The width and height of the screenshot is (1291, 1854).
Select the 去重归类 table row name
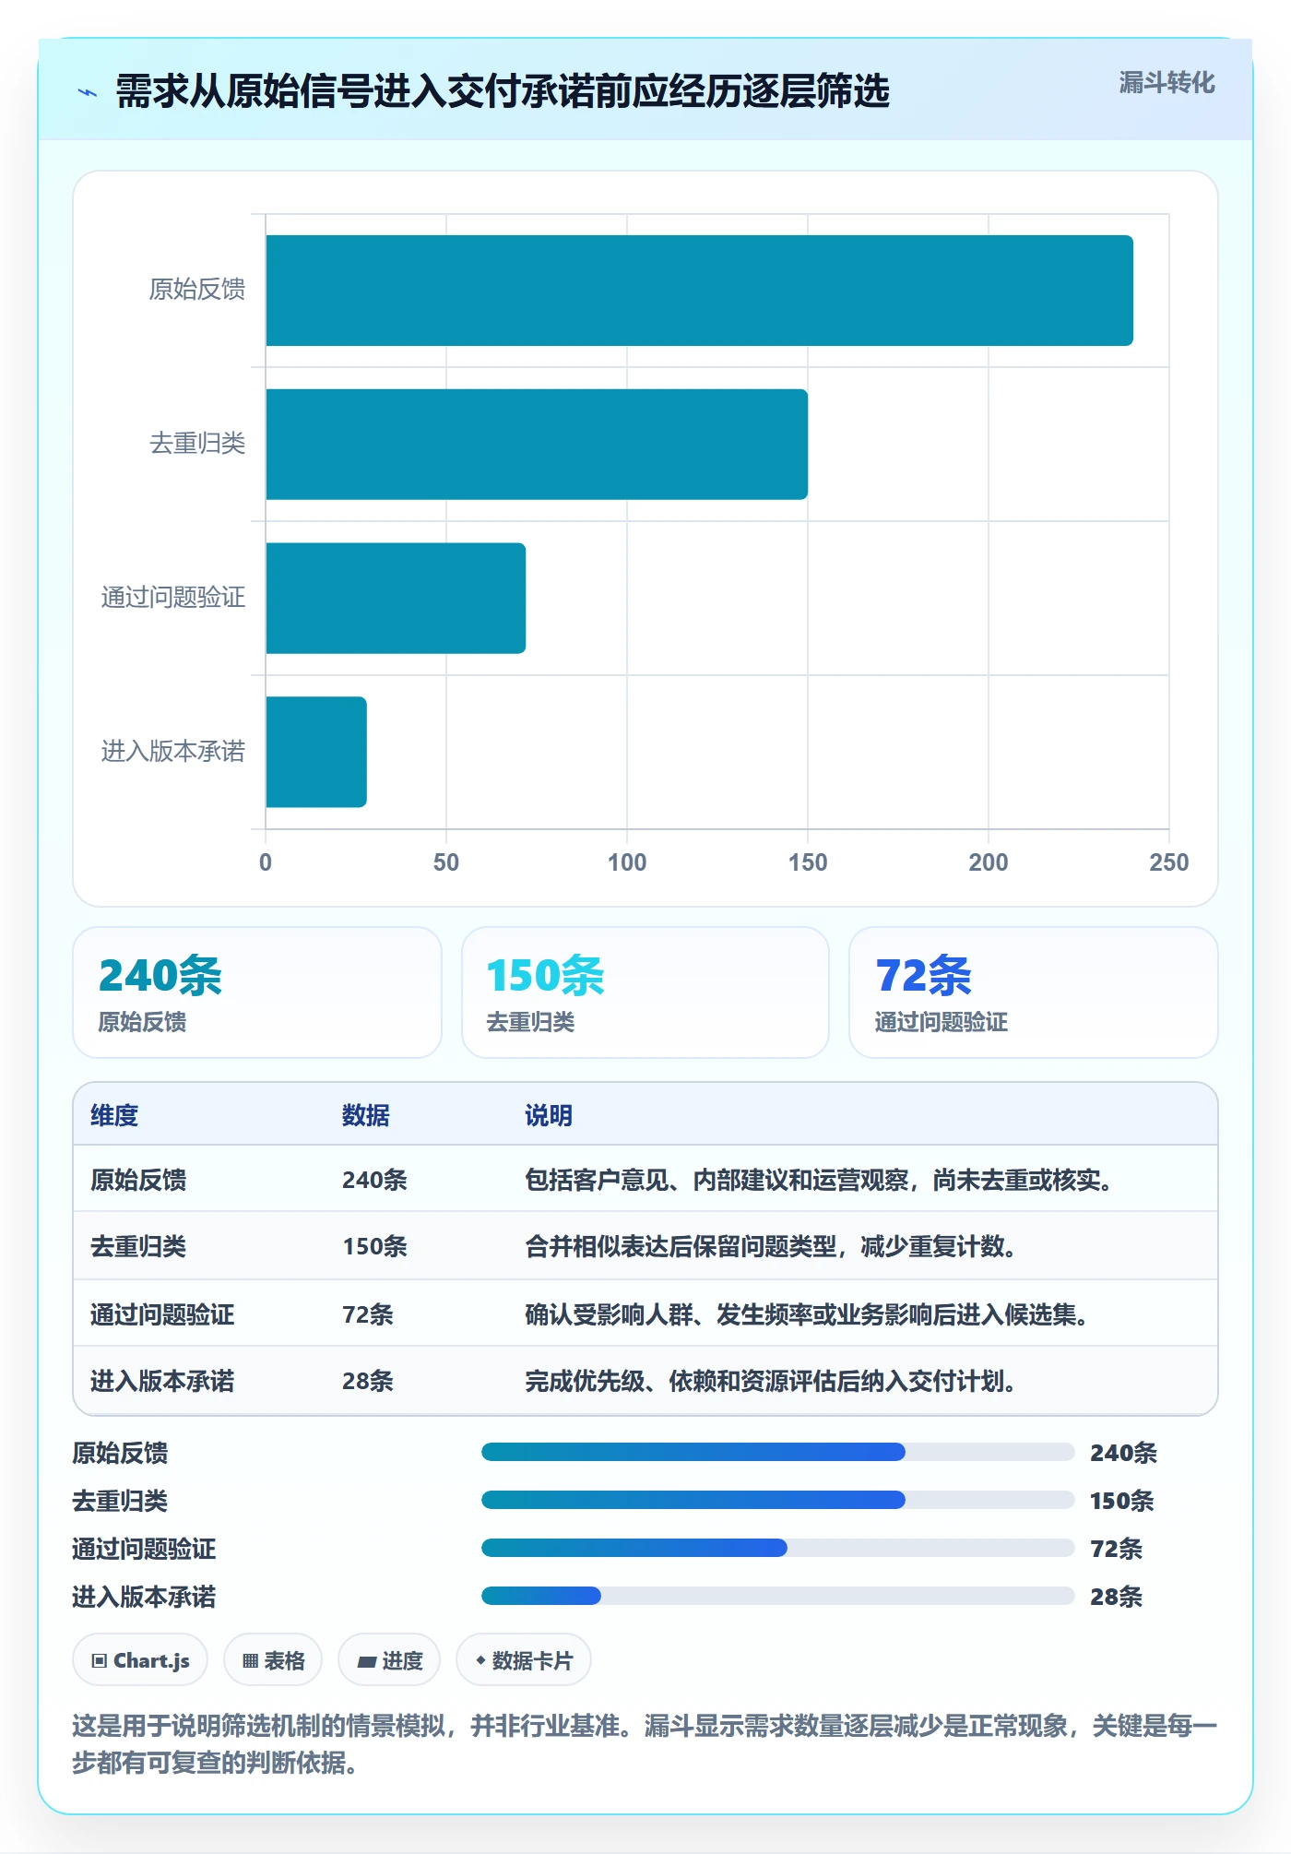pyautogui.click(x=138, y=1246)
